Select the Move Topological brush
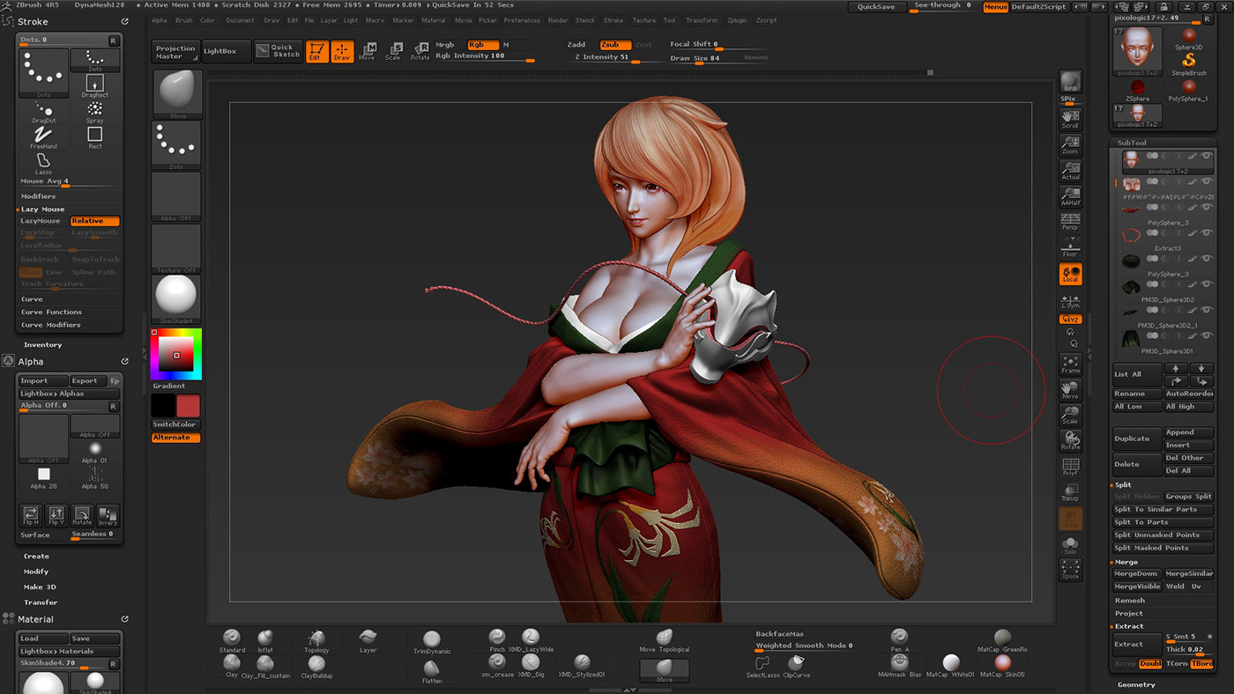The image size is (1234, 694). (x=665, y=640)
